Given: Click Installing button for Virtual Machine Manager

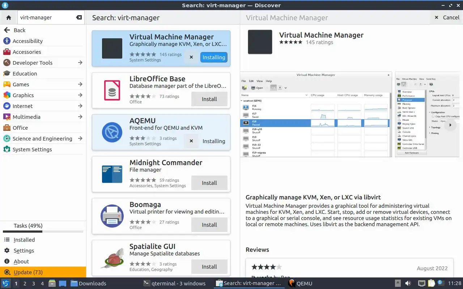Looking at the screenshot, I should point(214,57).
